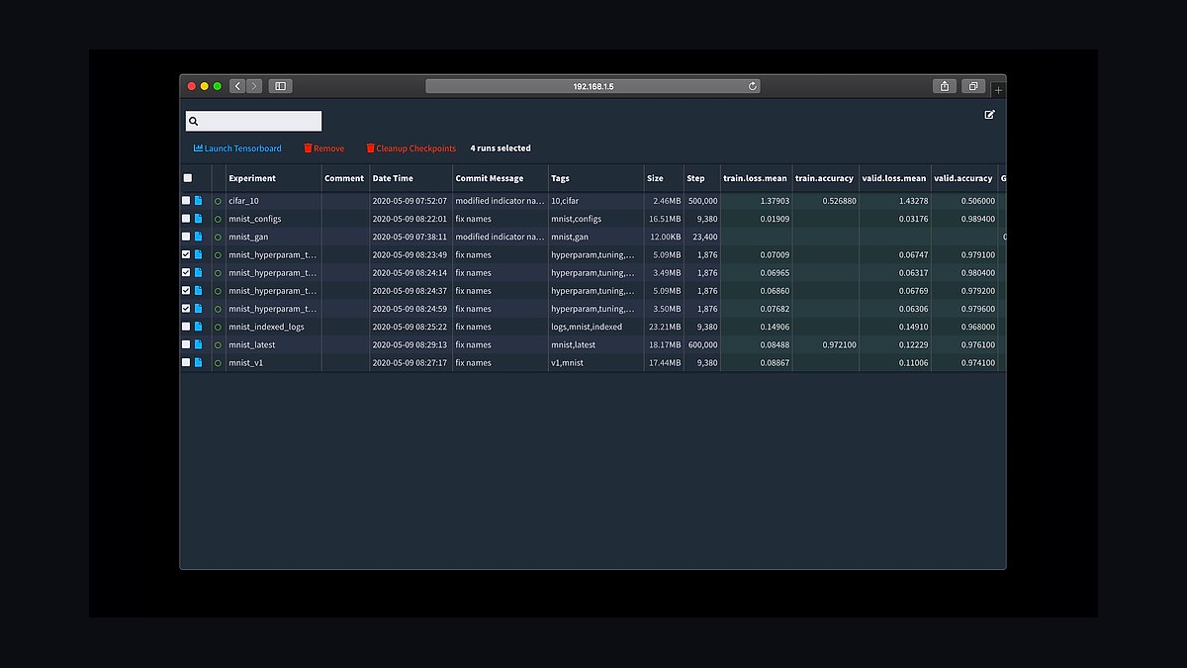The image size is (1187, 668).
Task: Go forward with Safari forward arrow
Action: click(254, 86)
